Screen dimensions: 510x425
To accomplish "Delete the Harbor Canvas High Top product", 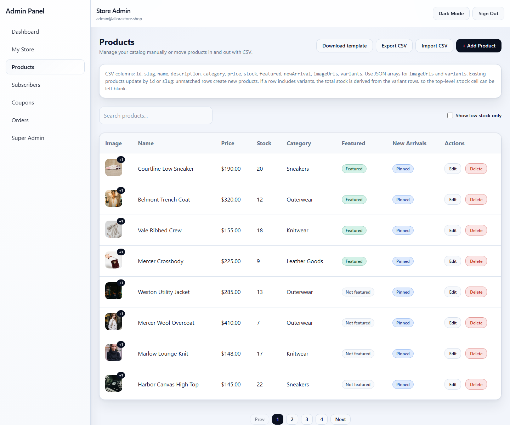I will coord(476,384).
